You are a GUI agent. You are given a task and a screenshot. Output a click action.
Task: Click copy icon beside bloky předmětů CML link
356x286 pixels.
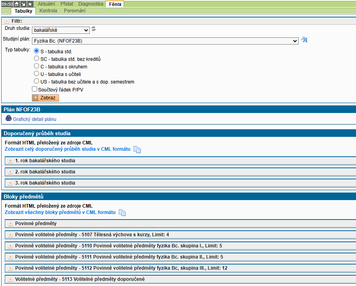tap(122, 213)
